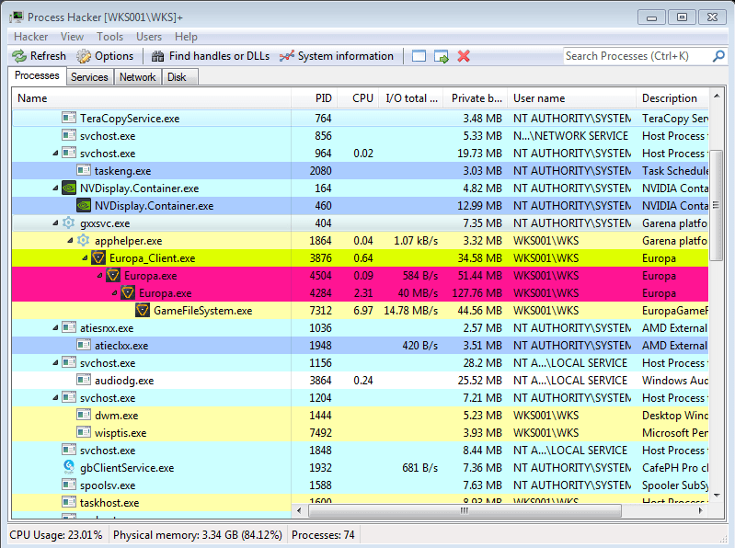
Task: Click the gbClientService.exe icon
Action: (x=69, y=467)
